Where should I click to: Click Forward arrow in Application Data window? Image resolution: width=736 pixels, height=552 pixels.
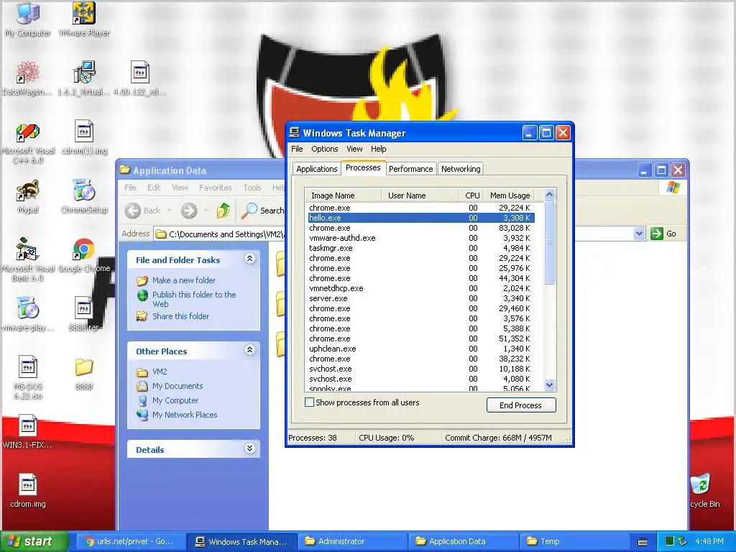point(189,211)
